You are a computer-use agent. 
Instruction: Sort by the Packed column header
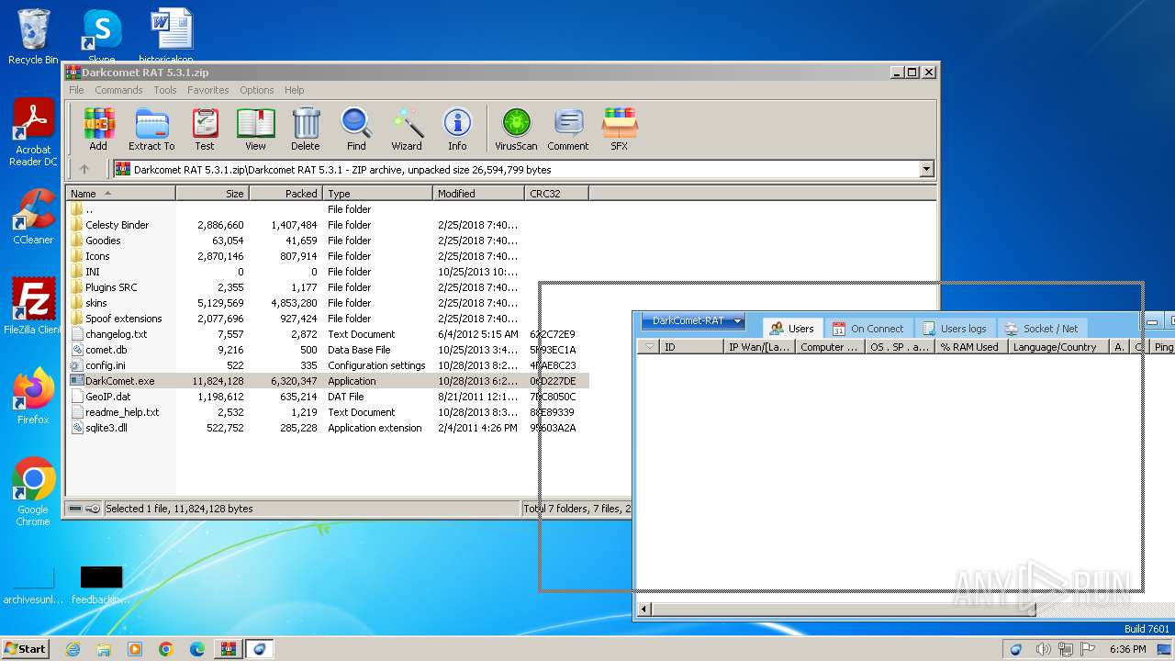(x=285, y=194)
